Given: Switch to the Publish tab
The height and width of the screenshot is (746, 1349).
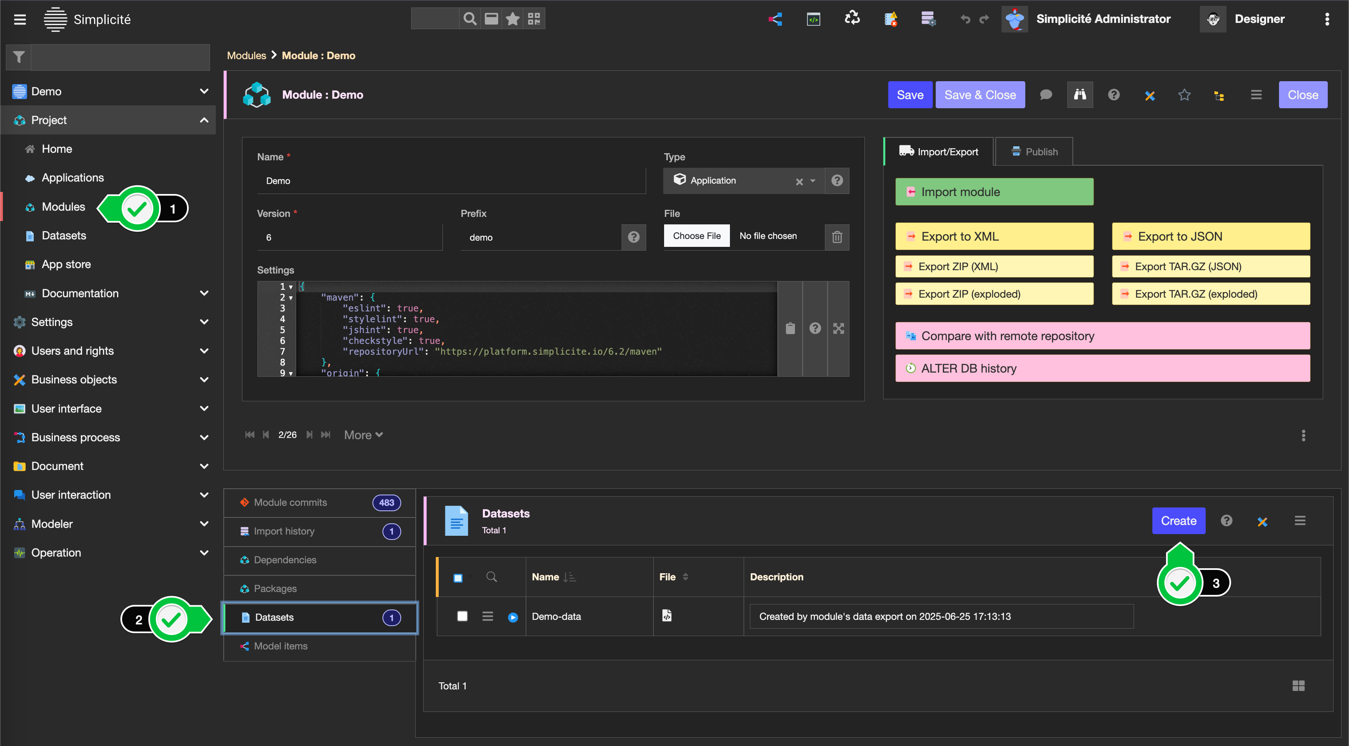Looking at the screenshot, I should 1034,152.
